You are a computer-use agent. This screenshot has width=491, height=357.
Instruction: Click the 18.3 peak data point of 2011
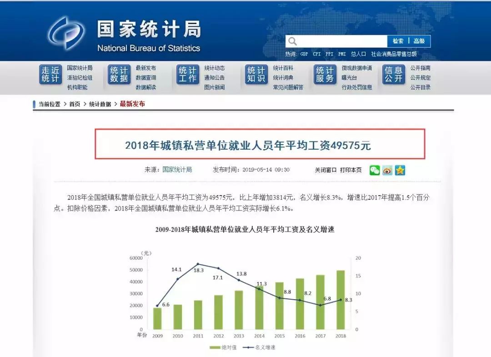198,264
